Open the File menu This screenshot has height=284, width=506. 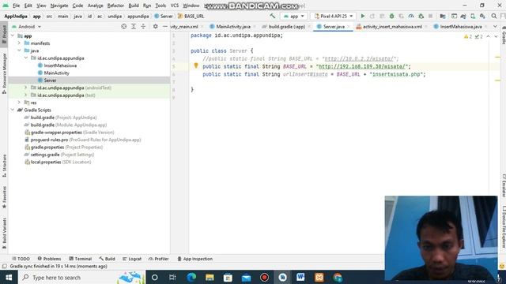[x=16, y=6]
